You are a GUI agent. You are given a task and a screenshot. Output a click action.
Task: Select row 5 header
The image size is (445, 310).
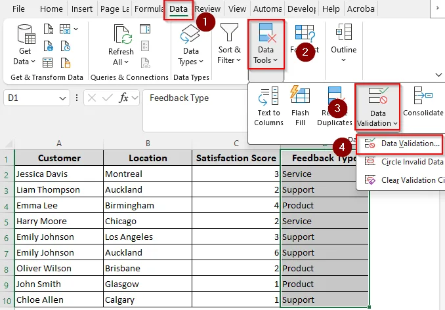[7, 222]
